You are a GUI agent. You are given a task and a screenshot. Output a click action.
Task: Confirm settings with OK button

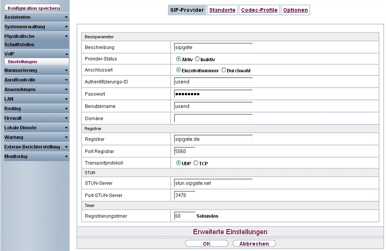207,244
